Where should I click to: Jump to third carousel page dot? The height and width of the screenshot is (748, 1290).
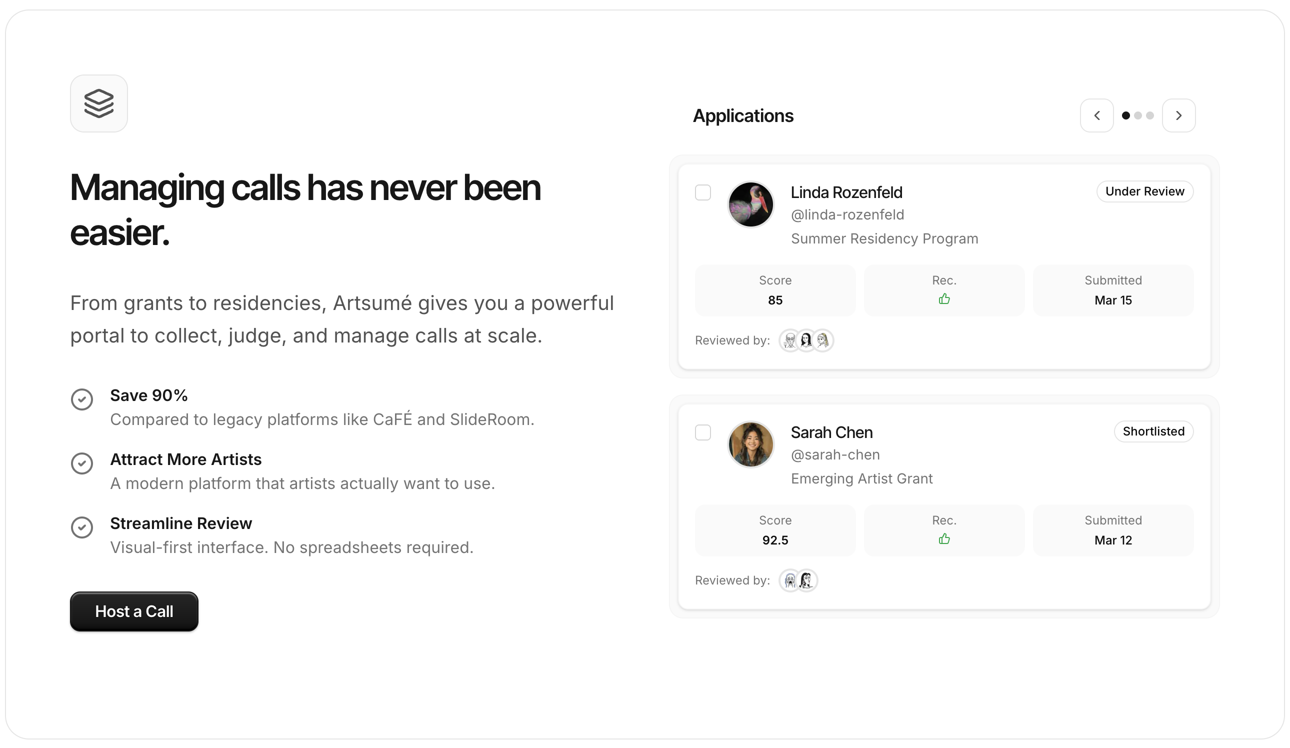[x=1149, y=115]
